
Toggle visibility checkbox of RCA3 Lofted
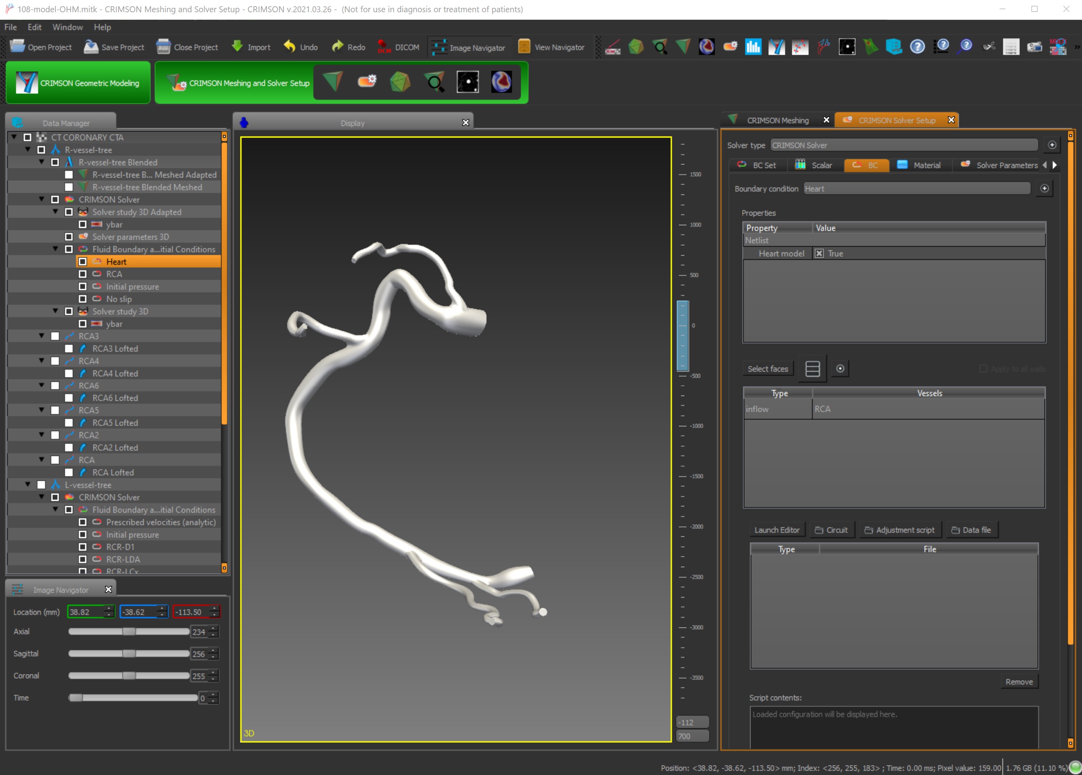69,349
